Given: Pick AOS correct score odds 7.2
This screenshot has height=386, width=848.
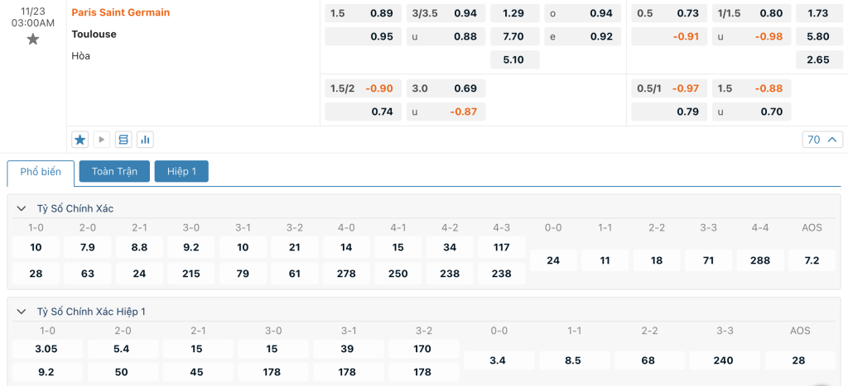Looking at the screenshot, I should click(812, 260).
